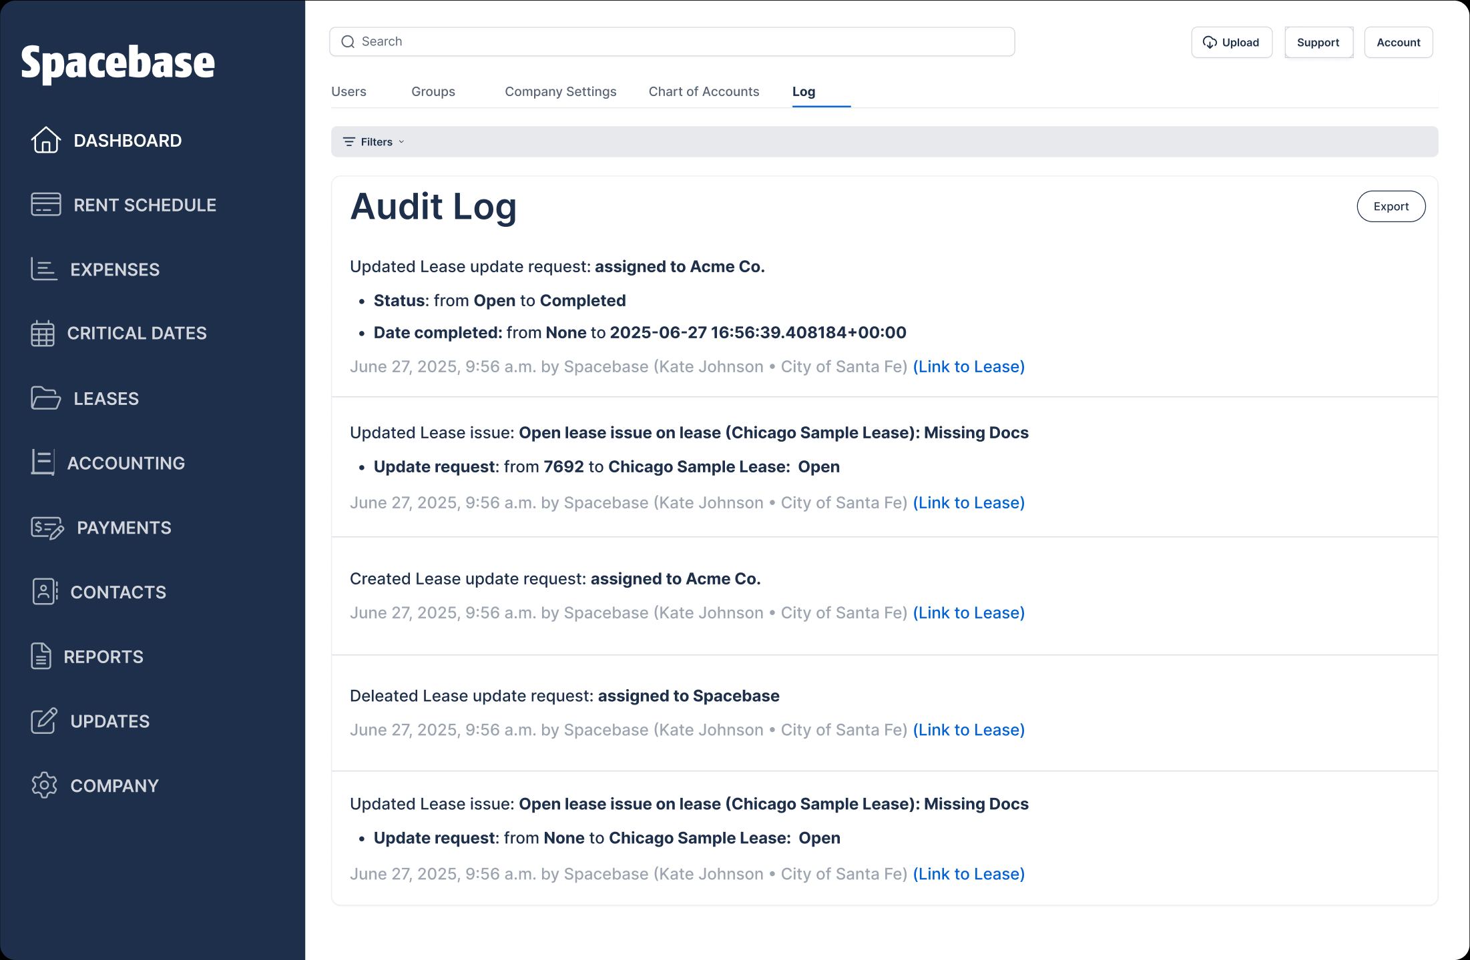Click the Reports document icon

pos(41,656)
